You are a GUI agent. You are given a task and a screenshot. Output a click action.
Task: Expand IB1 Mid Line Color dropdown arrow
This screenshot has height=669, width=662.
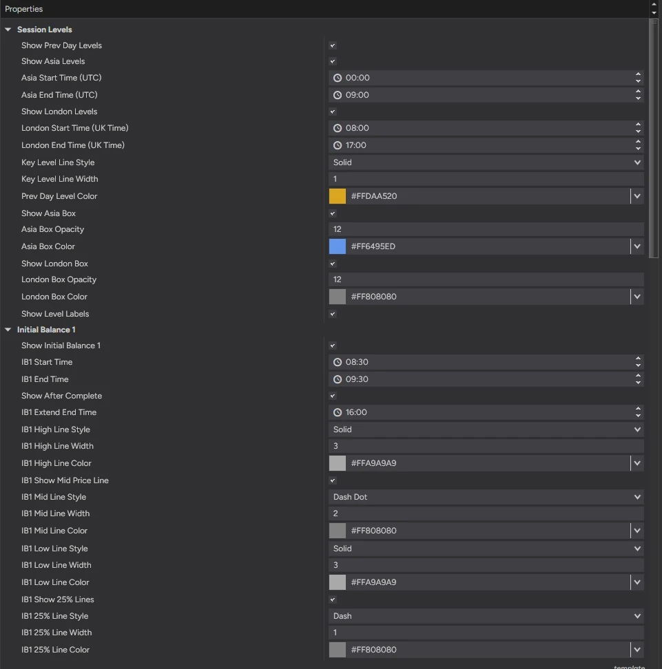[x=637, y=531]
